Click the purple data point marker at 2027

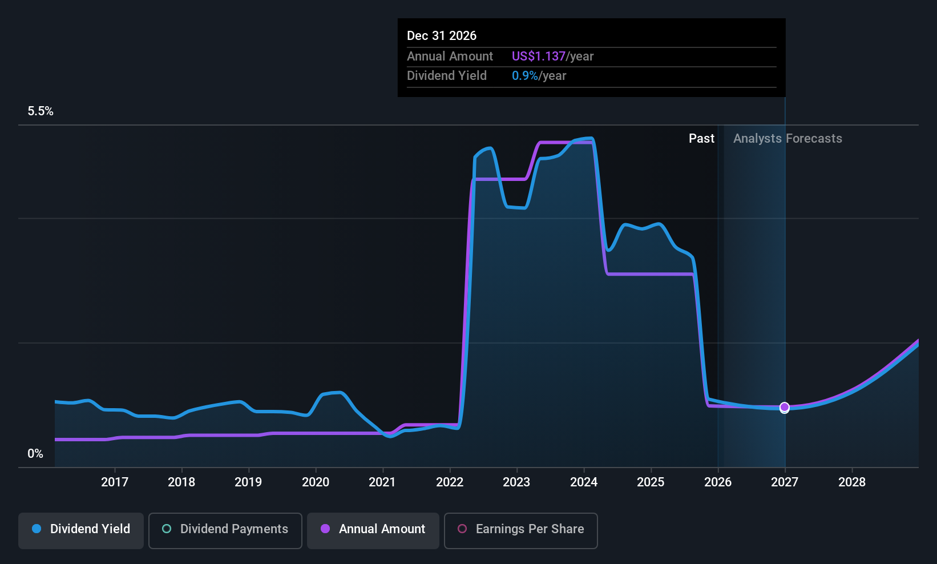point(785,407)
